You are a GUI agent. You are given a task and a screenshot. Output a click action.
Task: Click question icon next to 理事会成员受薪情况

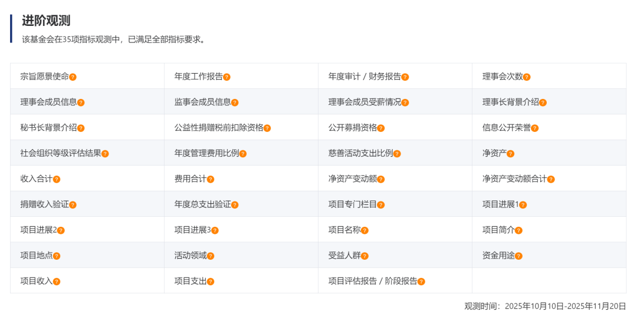[x=405, y=103]
